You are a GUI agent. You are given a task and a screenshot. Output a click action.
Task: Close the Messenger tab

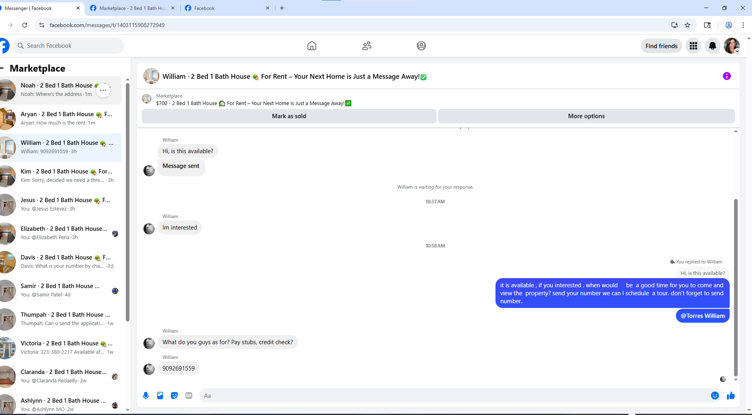point(78,8)
